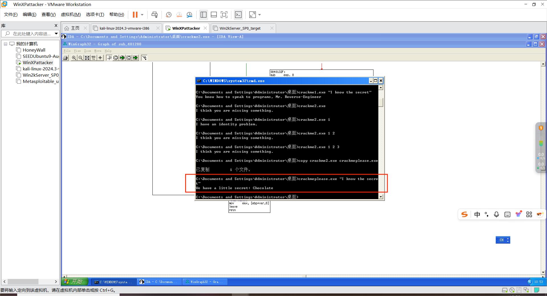Click the WinGraph32 move origin crosshair icon

click(100, 58)
